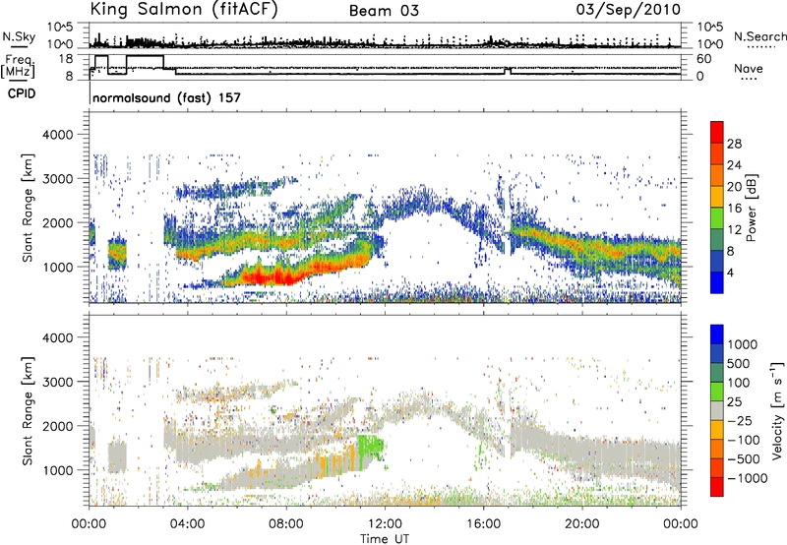Click the '18' tick on the frequency axis
The height and width of the screenshot is (545, 787).
(66, 59)
